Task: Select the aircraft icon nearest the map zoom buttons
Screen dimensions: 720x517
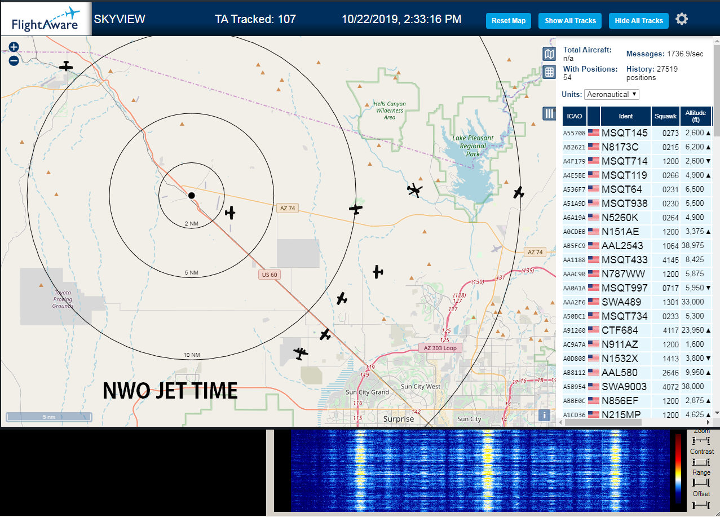Action: click(x=66, y=67)
